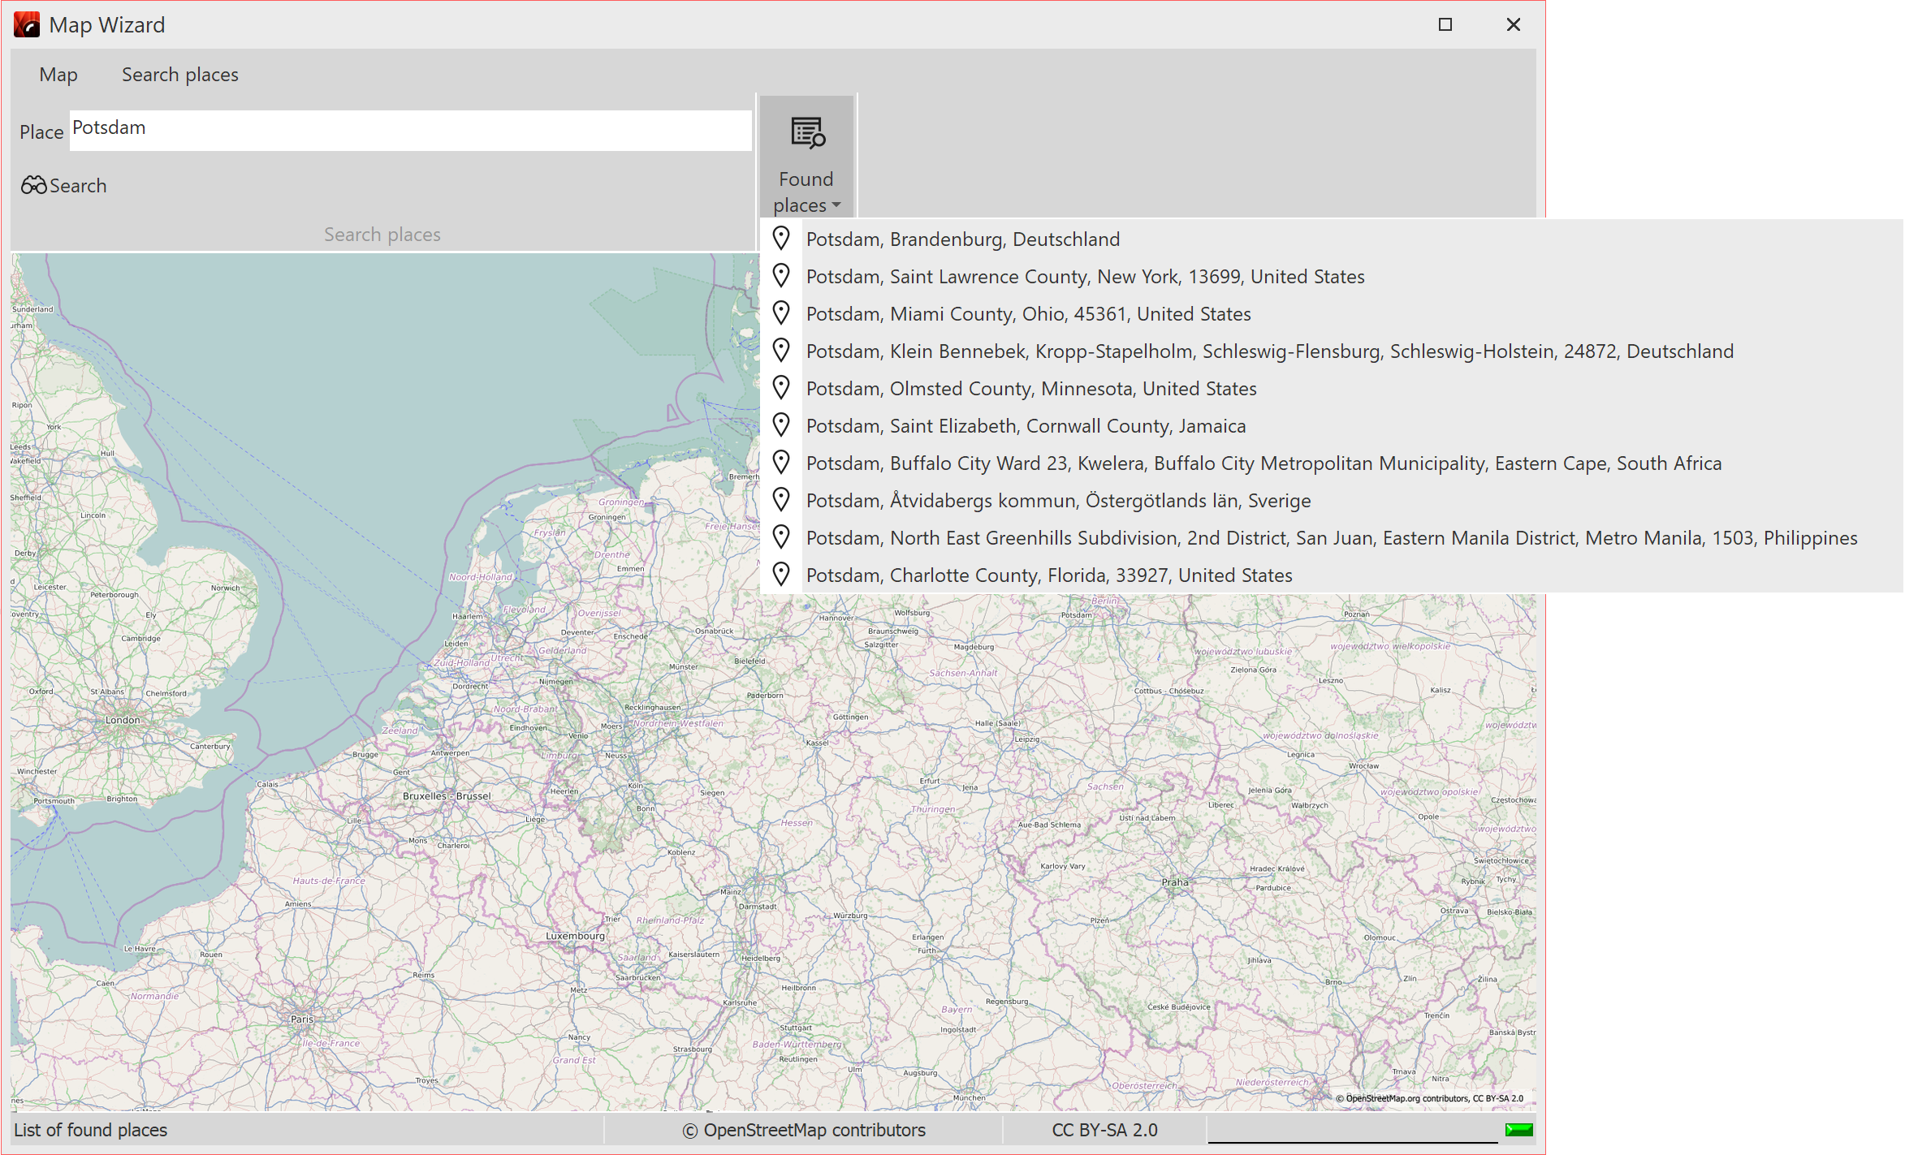Switch to the Map ribbon tab
This screenshot has height=1155, width=1905.
pos(58,73)
